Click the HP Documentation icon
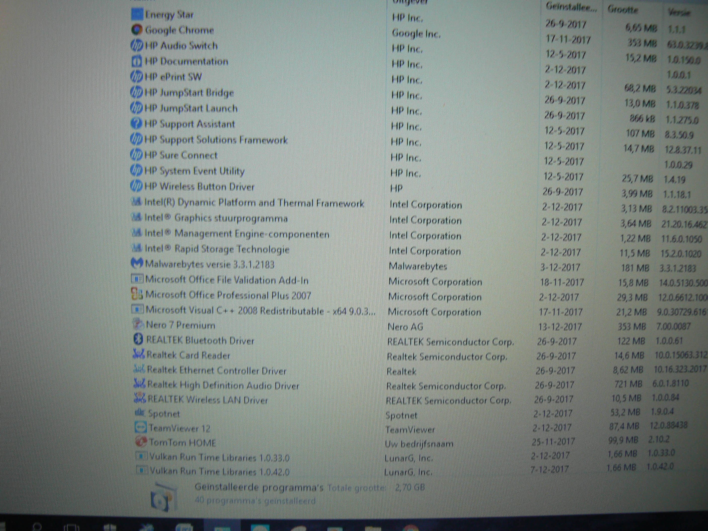The image size is (708, 531). click(x=137, y=61)
